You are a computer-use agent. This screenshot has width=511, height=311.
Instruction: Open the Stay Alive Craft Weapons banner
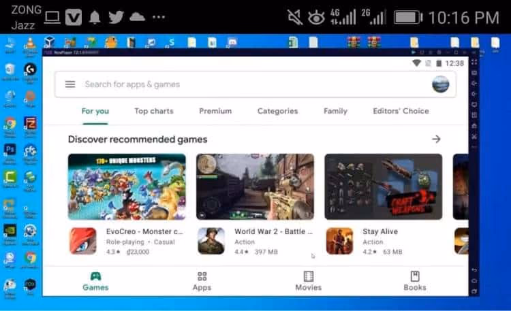coord(383,186)
